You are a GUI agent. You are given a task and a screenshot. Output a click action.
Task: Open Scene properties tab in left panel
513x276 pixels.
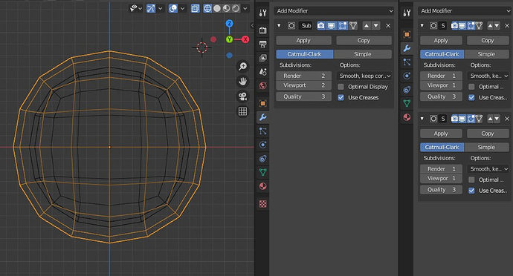point(262,71)
